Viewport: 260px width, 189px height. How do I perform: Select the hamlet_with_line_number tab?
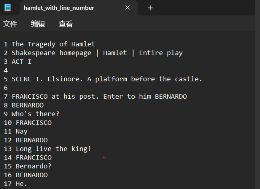click(59, 8)
